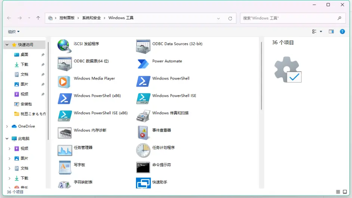This screenshot has width=352, height=198.
Task: Open the 组织 dropdown menu
Action: coord(14,32)
